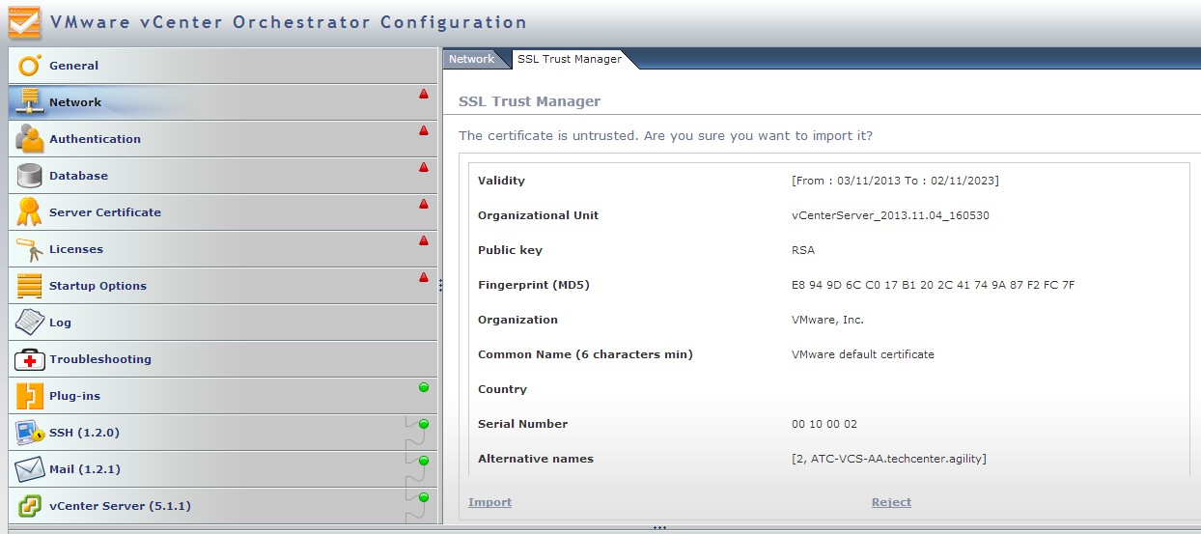Open the SSH (1.2.0) plug-in icon
The image size is (1201, 534).
pyautogui.click(x=30, y=433)
